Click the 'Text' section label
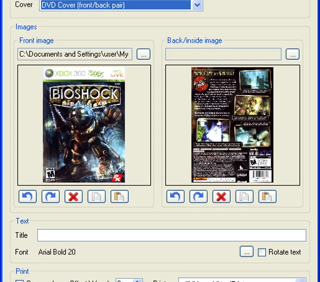This screenshot has height=282, width=320. 23,221
